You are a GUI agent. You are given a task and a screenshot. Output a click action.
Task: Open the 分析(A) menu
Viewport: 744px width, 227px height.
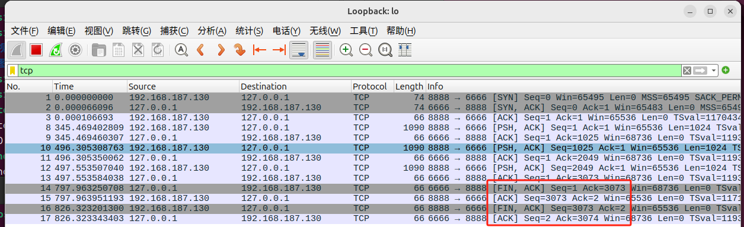(212, 31)
